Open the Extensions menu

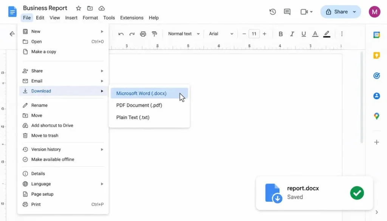click(x=132, y=18)
